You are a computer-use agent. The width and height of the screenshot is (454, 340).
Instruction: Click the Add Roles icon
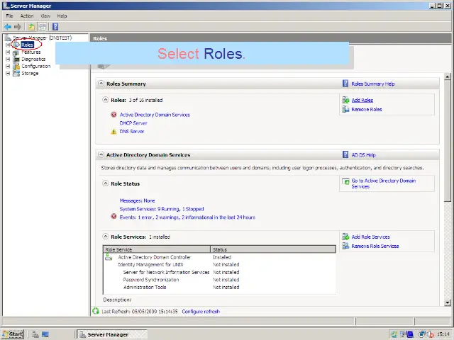tap(345, 100)
